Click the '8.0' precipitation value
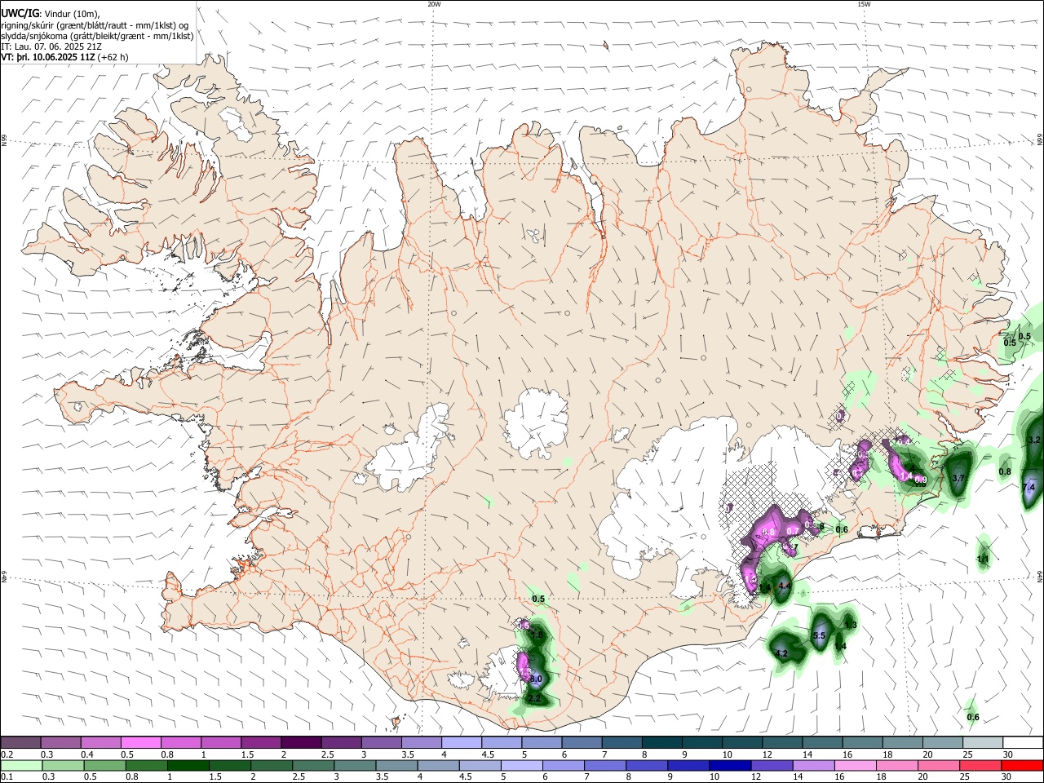 click(x=536, y=679)
